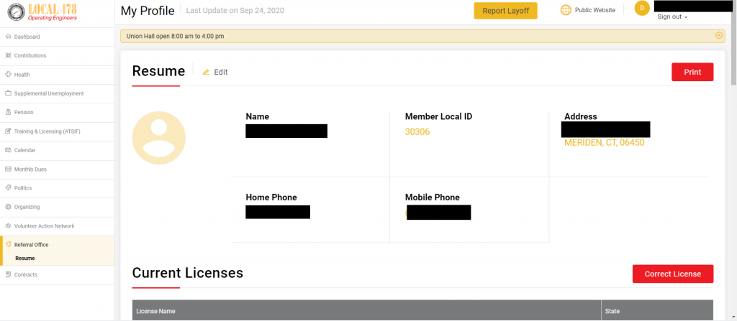737x321 pixels.
Task: Click the Current Licenses heading
Action: [188, 273]
